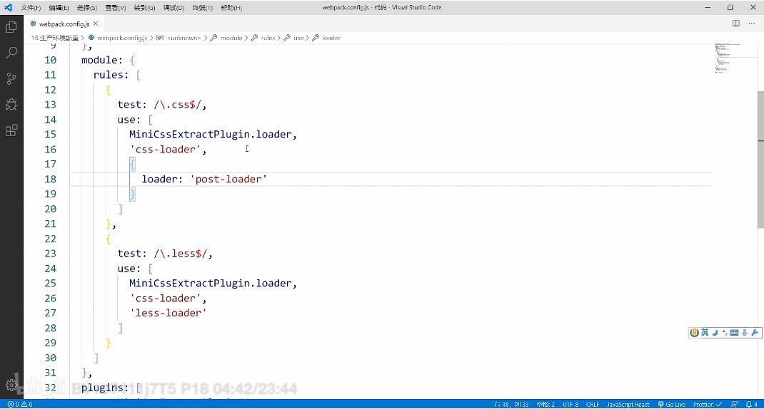The width and height of the screenshot is (764, 409).
Task: Click use: on line 24
Action: point(129,269)
